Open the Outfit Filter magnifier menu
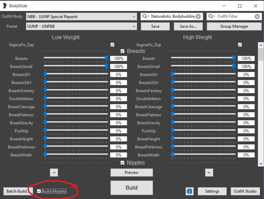 click(212, 16)
